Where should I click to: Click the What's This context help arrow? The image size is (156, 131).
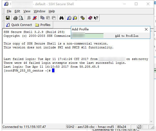pyautogui.click(x=96, y=18)
